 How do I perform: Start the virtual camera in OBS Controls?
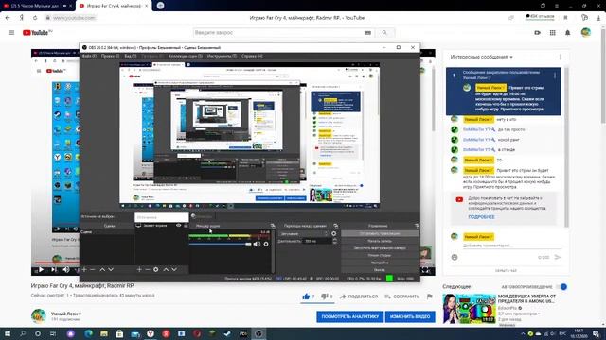click(x=380, y=248)
